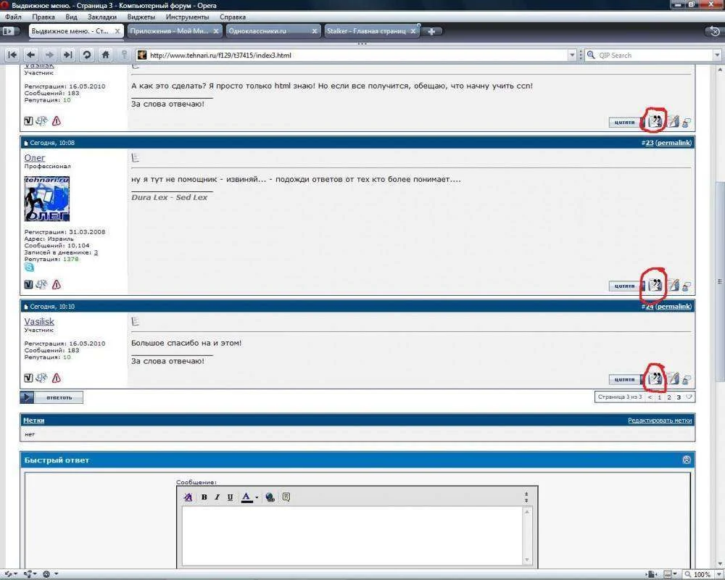Click the thanks icon at the right end of post 10:10

pos(687,380)
